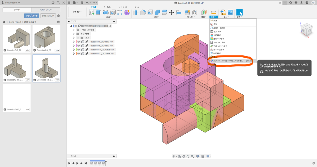
Task: Select the New Component tool
Action: 188,12
